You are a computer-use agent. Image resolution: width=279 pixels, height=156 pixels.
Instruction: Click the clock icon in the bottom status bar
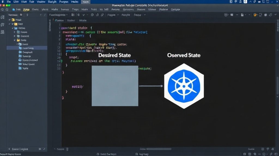pyautogui.click(x=98, y=154)
